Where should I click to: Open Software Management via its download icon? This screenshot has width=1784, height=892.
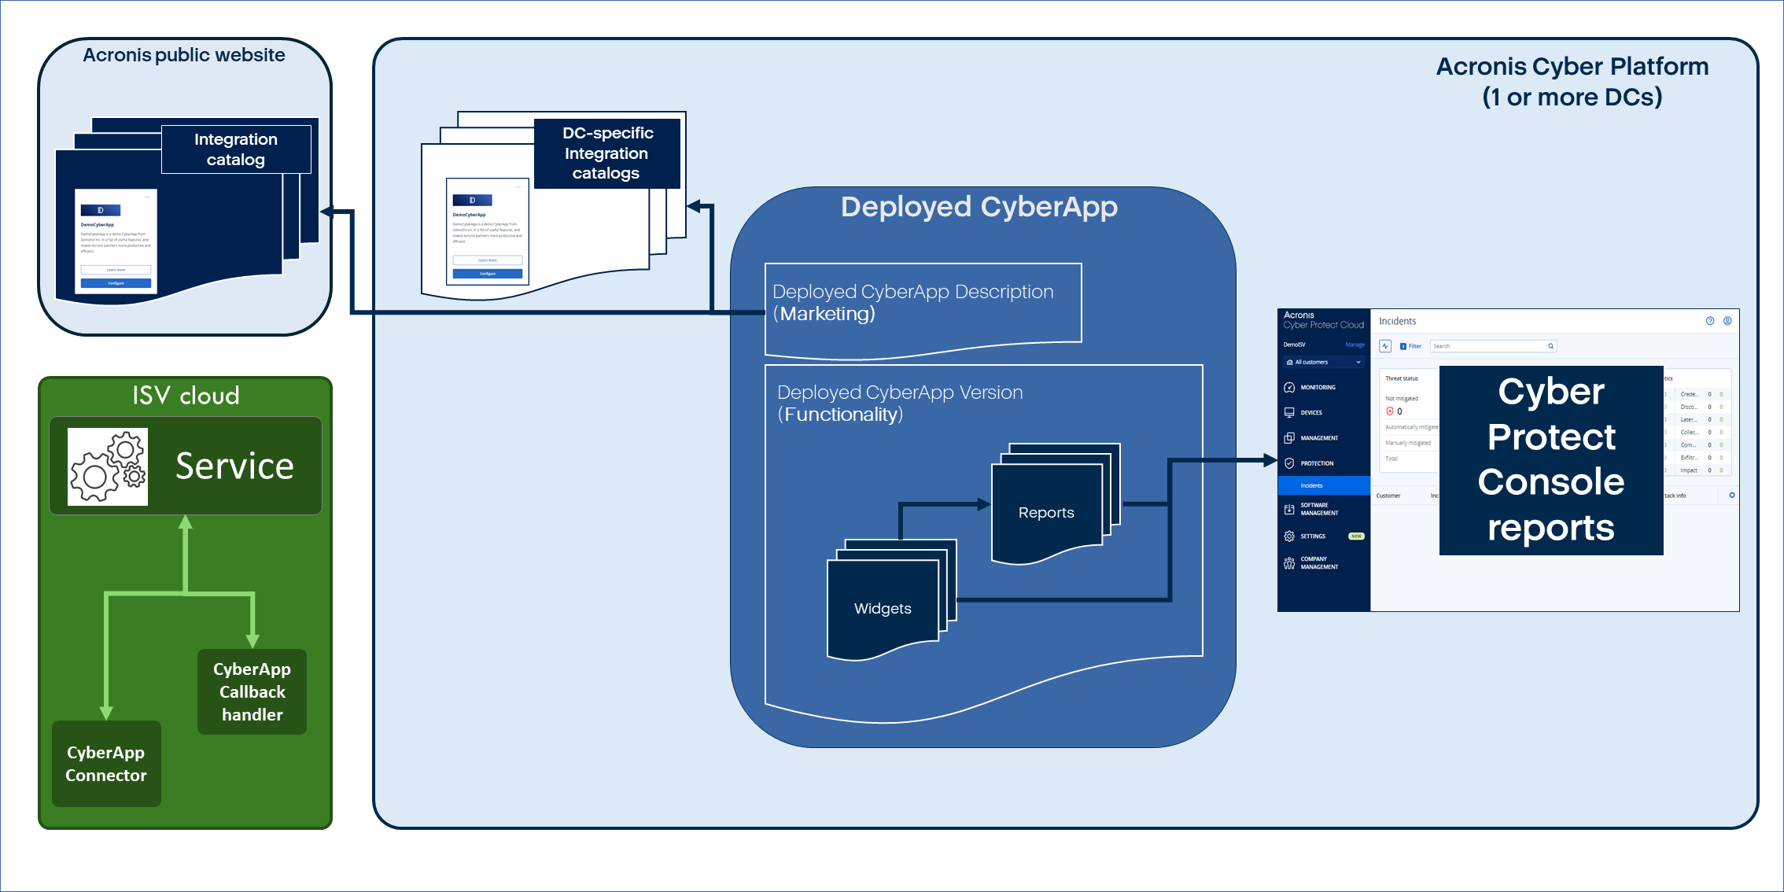tap(1289, 509)
